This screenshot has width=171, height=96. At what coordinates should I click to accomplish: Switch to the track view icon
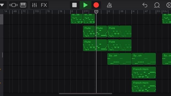(14, 5)
